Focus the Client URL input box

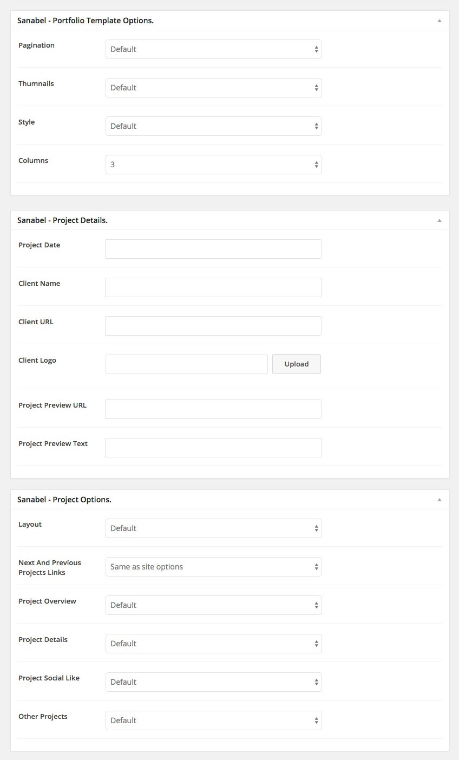[x=213, y=326]
